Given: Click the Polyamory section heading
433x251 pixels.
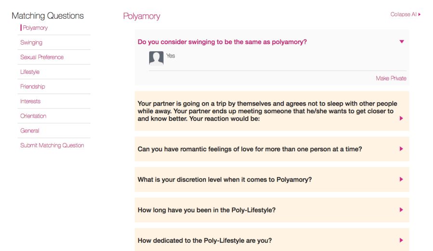Looking at the screenshot, I should click(x=141, y=16).
